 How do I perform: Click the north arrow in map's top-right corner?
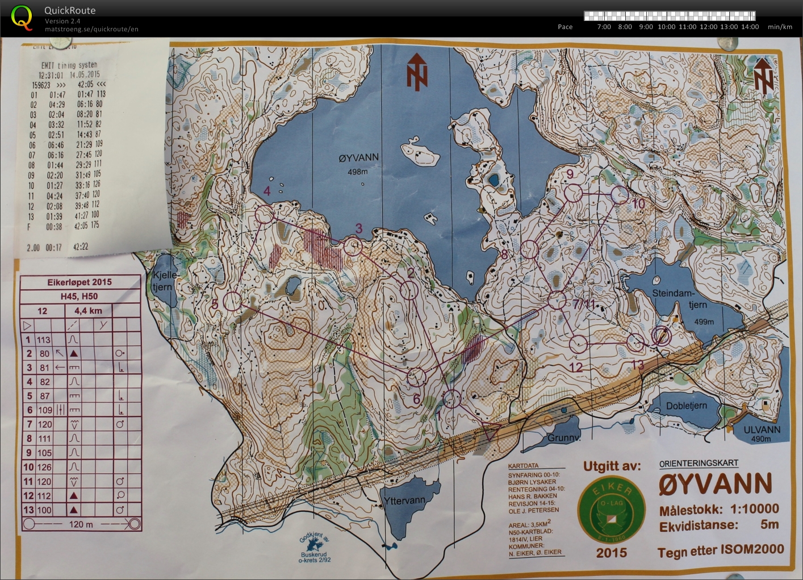(x=763, y=75)
